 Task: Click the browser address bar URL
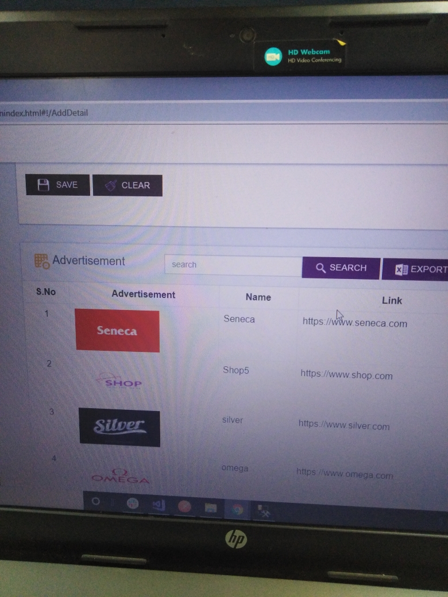point(45,113)
